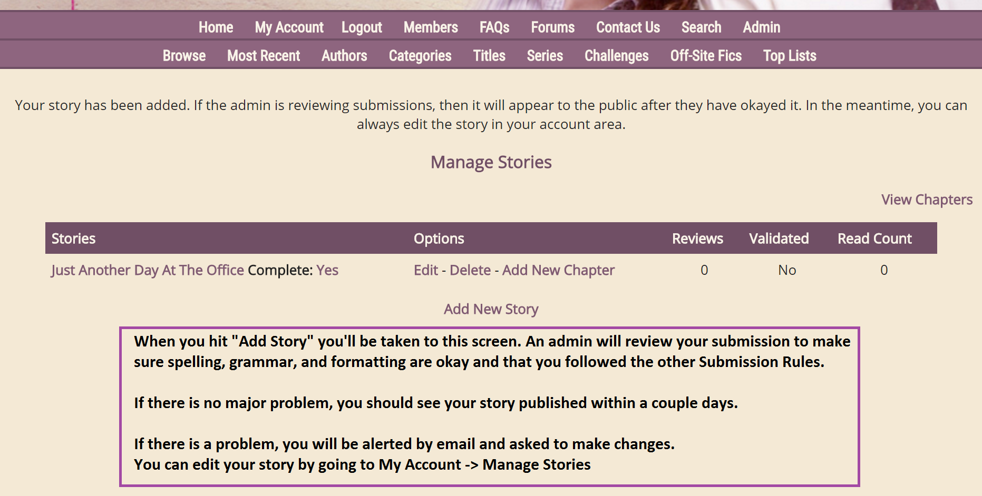Visit the Forums link
The image size is (982, 496).
552,27
